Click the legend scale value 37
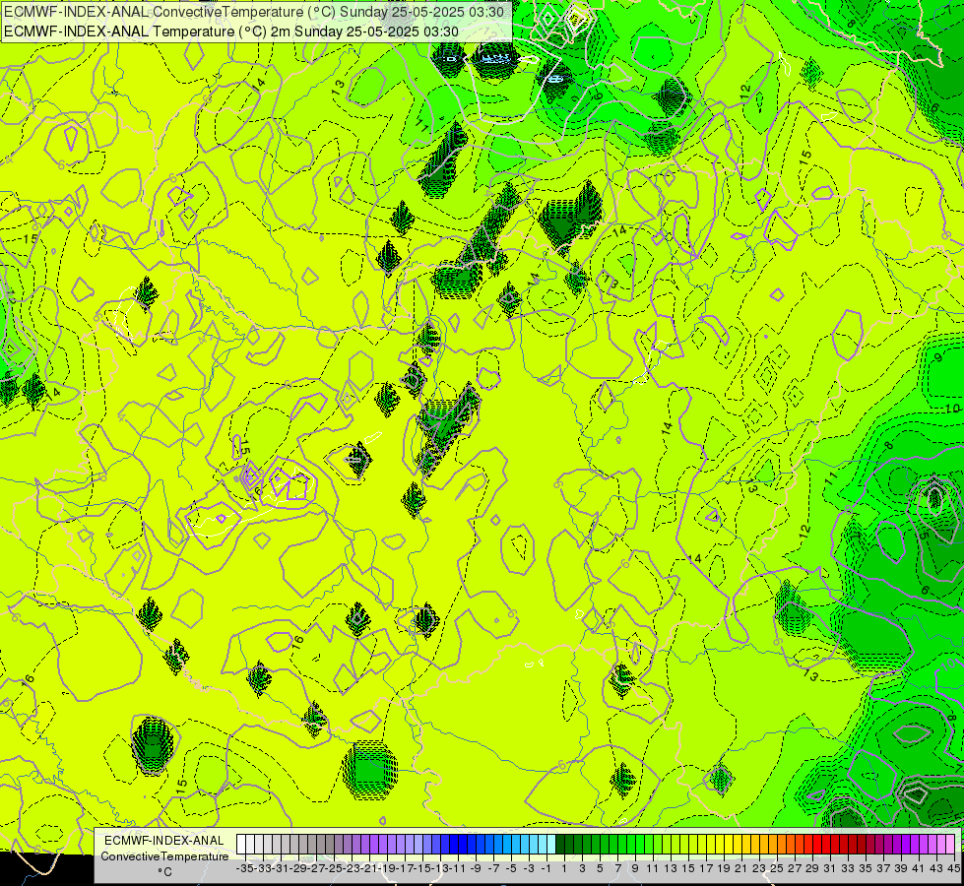 [883, 868]
